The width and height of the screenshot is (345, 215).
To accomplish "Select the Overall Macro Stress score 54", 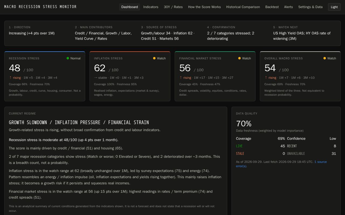I will coord(270,68).
